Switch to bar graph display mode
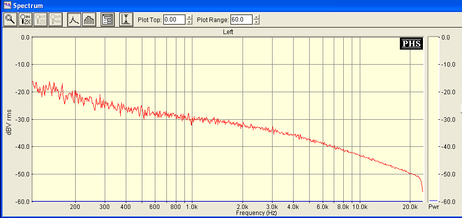 tap(89, 20)
